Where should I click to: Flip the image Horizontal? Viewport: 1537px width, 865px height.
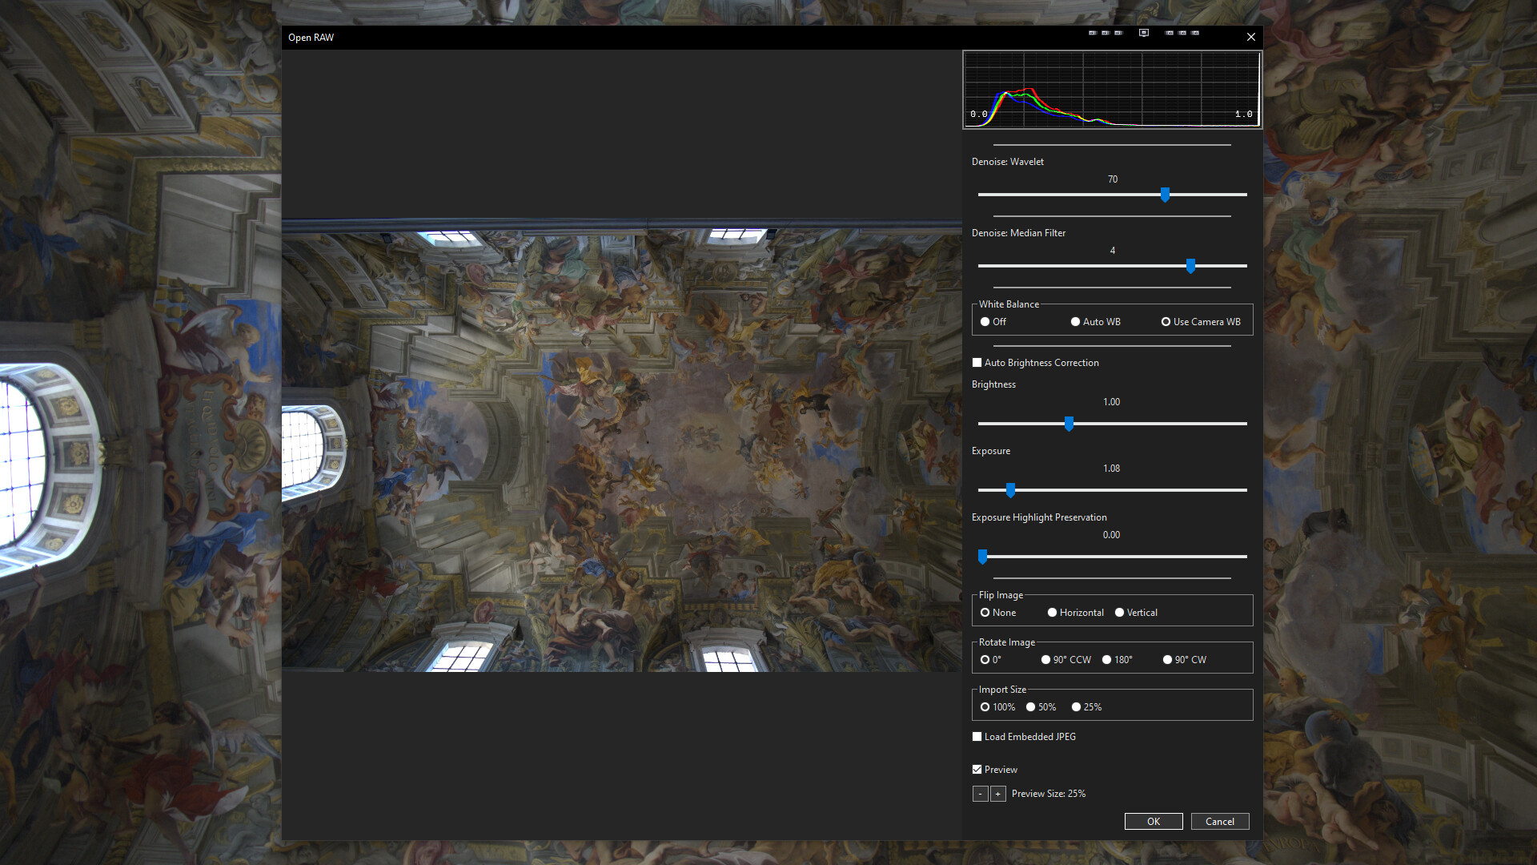[x=1075, y=613]
